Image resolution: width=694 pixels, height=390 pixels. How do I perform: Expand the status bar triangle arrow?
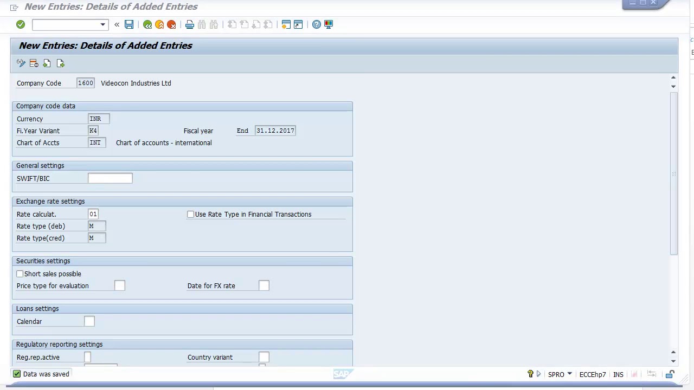(538, 374)
